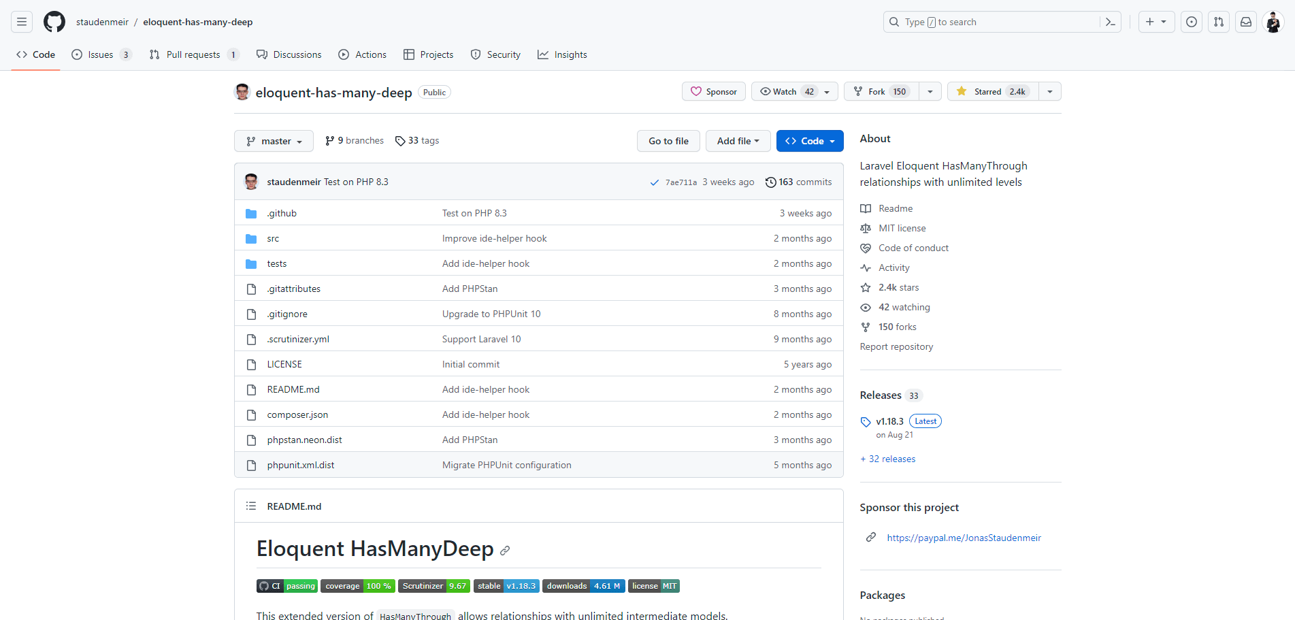The width and height of the screenshot is (1295, 620).
Task: Click the LICENSE file icon
Action: pyautogui.click(x=251, y=364)
